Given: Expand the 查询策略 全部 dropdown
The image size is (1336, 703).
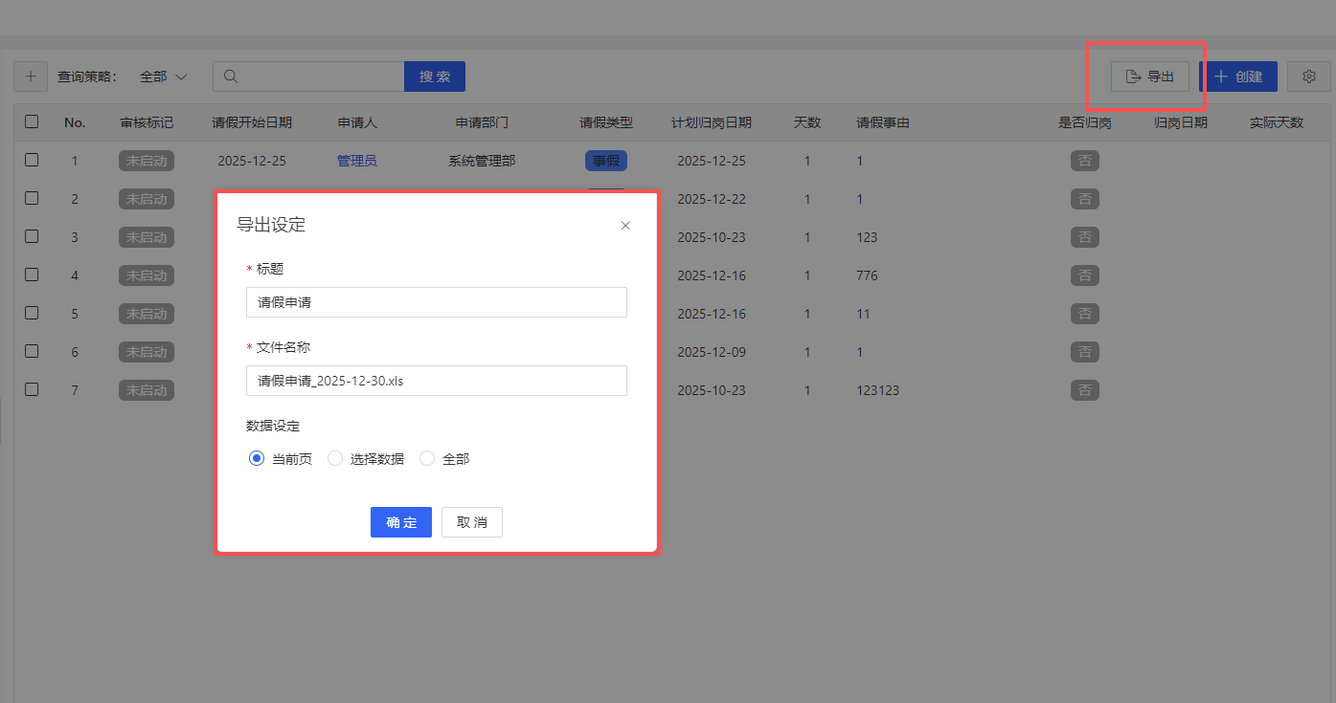Looking at the screenshot, I should (164, 77).
